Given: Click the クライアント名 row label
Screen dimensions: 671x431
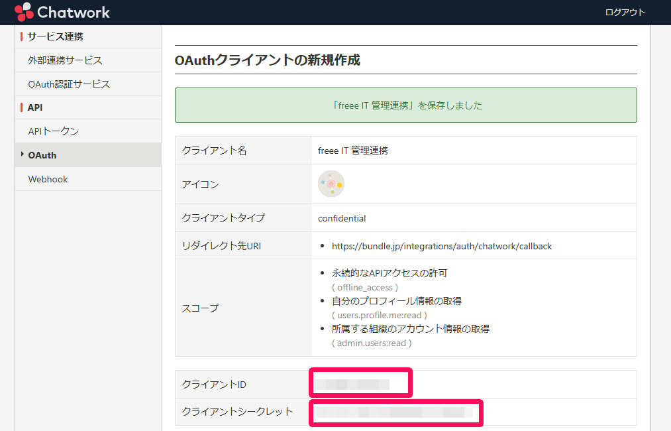Looking at the screenshot, I should point(214,151).
